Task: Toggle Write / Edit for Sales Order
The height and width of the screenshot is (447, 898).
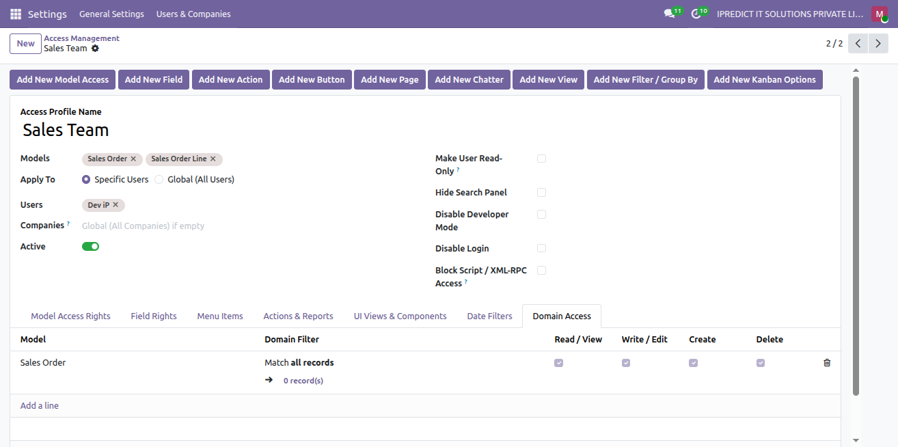Action: tap(626, 363)
